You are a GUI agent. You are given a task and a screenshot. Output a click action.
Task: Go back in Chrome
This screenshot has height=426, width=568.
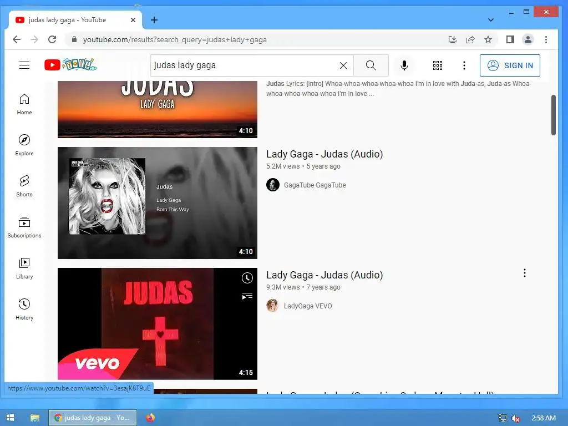click(17, 39)
